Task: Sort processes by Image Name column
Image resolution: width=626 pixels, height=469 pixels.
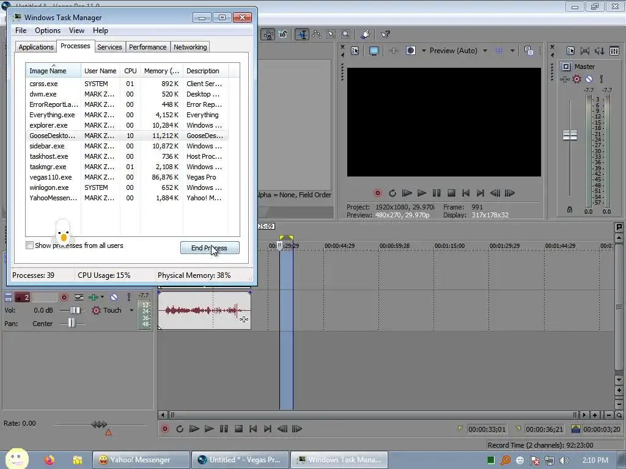Action: click(53, 71)
